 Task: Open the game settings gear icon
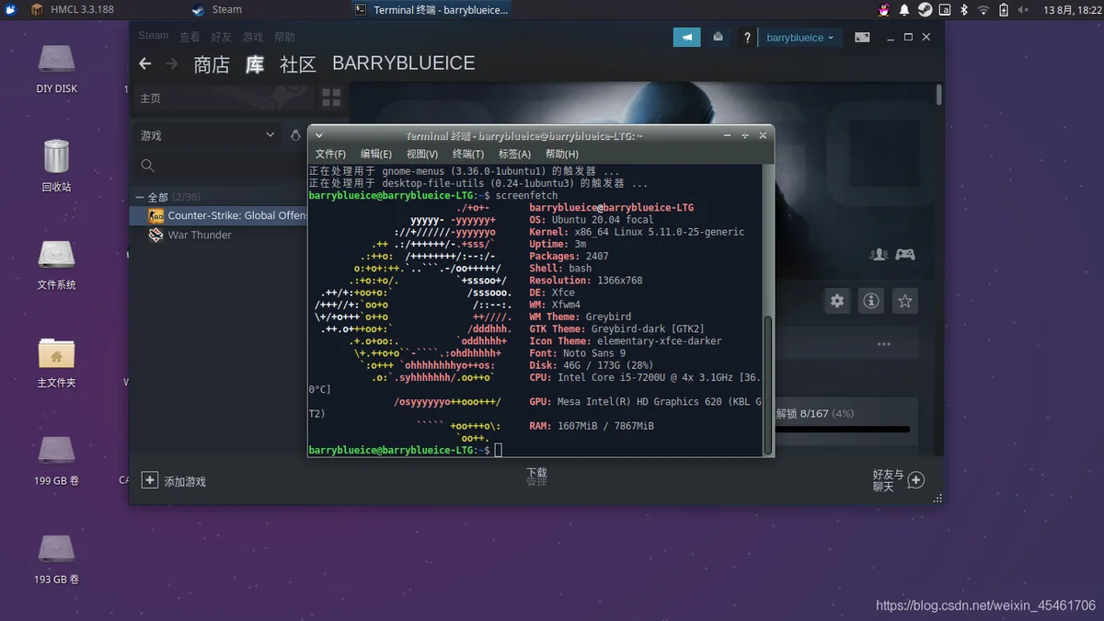836,301
